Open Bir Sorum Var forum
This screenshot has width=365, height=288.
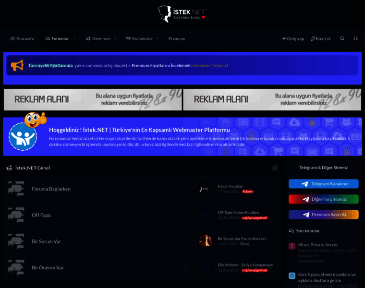pyautogui.click(x=46, y=242)
